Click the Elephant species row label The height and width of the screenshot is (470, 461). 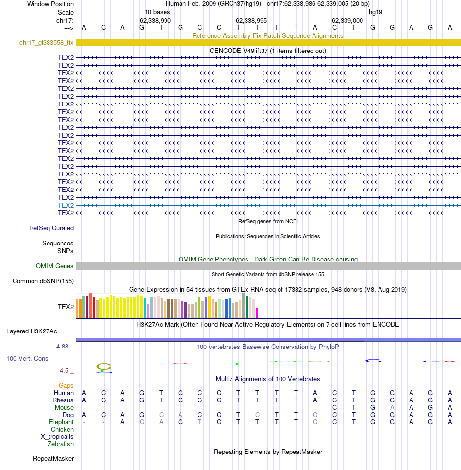coord(61,422)
